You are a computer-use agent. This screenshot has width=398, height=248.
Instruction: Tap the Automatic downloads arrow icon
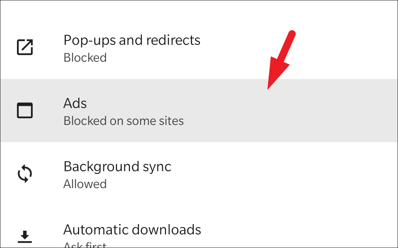pos(25,237)
